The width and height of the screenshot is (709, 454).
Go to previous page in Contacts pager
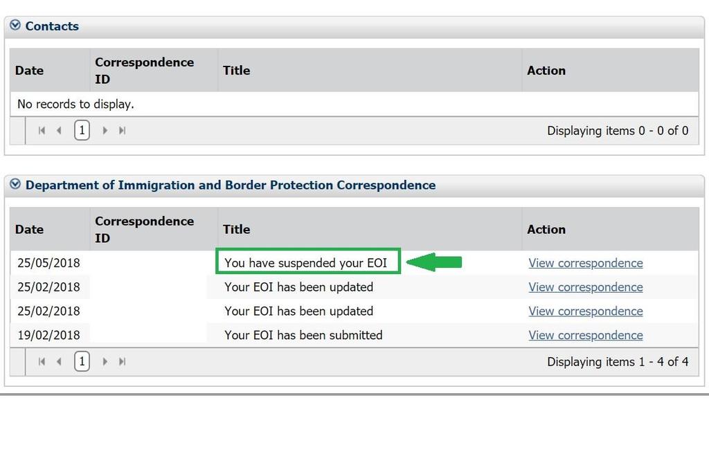click(x=59, y=130)
